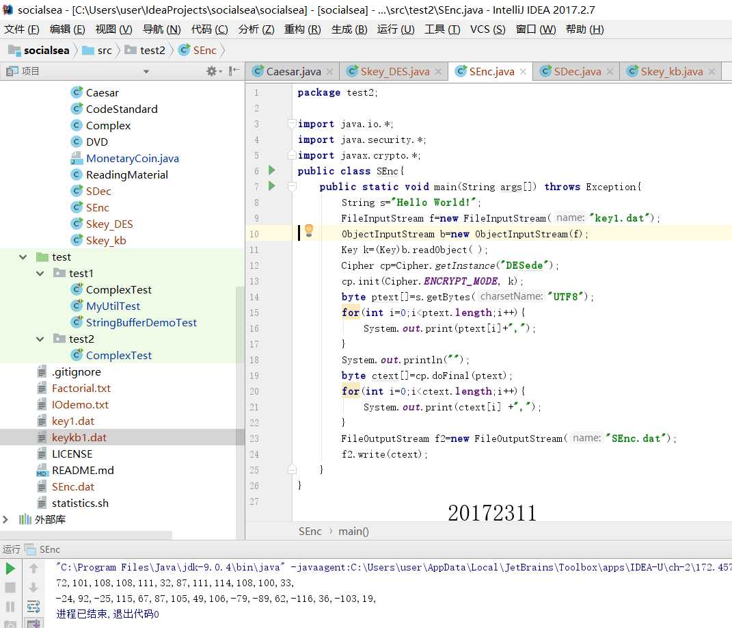Open the 帮助 (H) menu

tap(584, 29)
